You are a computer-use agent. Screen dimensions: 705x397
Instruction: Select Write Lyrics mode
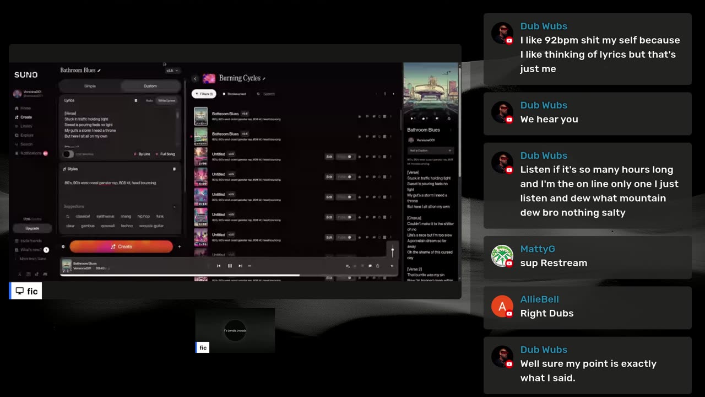[x=166, y=100]
